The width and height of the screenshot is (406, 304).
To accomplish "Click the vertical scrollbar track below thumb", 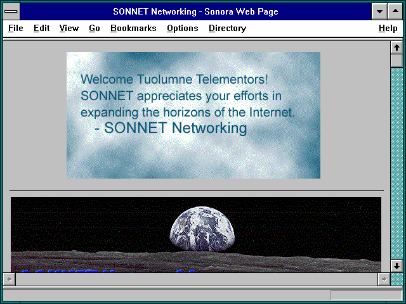I will (x=396, y=163).
